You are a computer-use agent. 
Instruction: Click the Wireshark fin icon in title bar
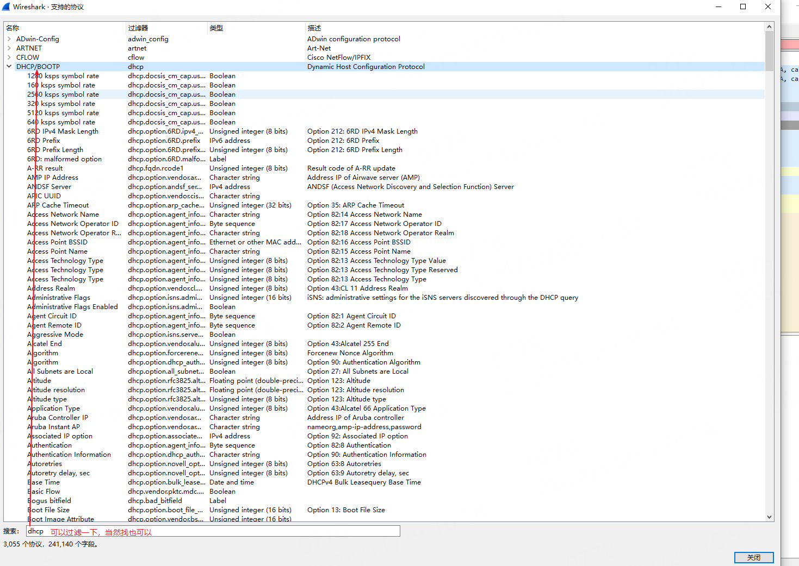point(6,7)
